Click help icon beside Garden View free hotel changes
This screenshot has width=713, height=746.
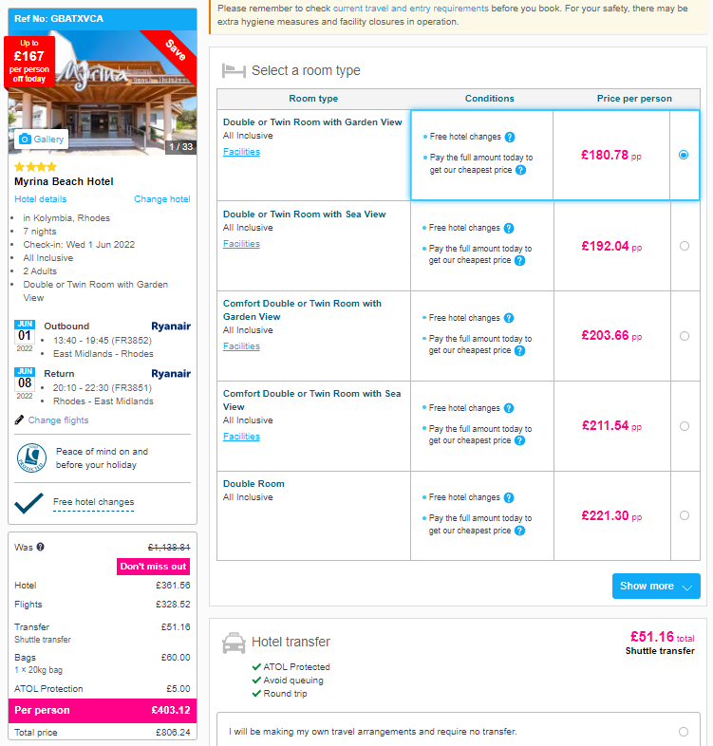[510, 137]
